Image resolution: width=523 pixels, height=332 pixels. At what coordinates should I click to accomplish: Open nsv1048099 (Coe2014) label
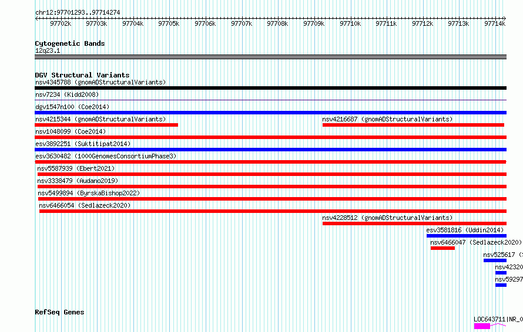tap(71, 131)
